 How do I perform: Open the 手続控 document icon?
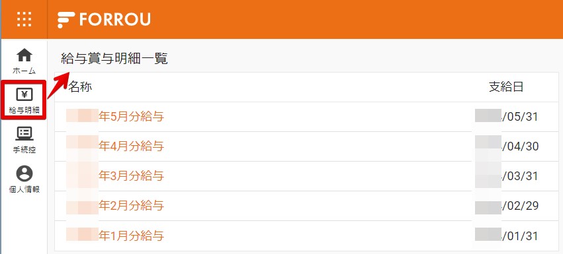24,134
